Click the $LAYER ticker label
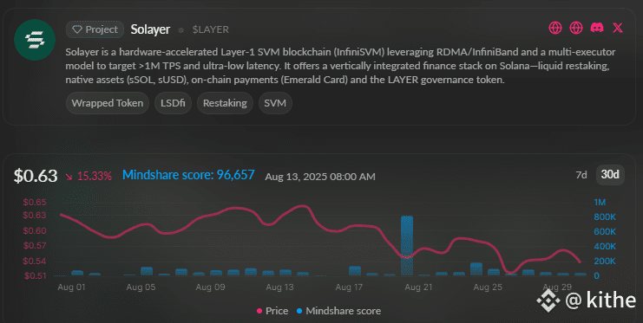Image resolution: width=643 pixels, height=323 pixels. click(x=211, y=29)
